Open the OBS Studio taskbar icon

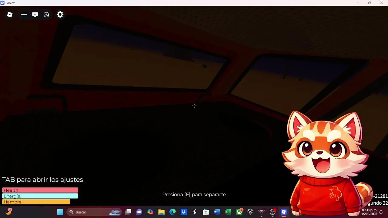[273, 212]
